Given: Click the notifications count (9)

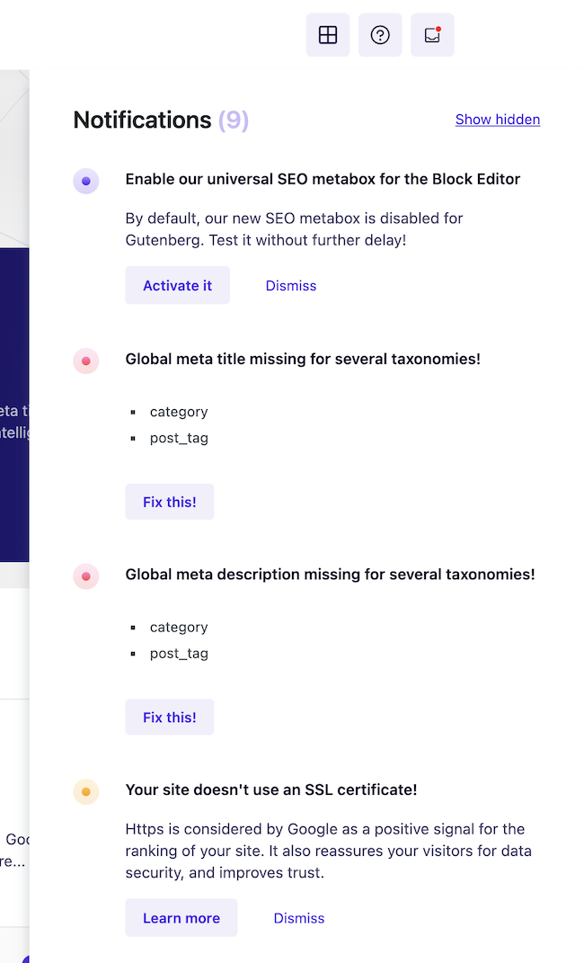Looking at the screenshot, I should 234,120.
